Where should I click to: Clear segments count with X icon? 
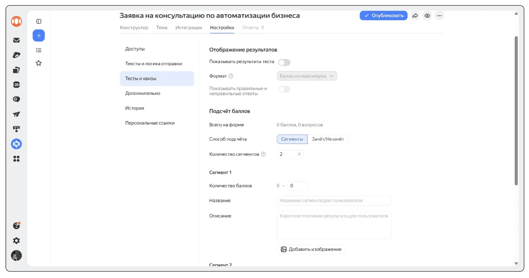[299, 154]
